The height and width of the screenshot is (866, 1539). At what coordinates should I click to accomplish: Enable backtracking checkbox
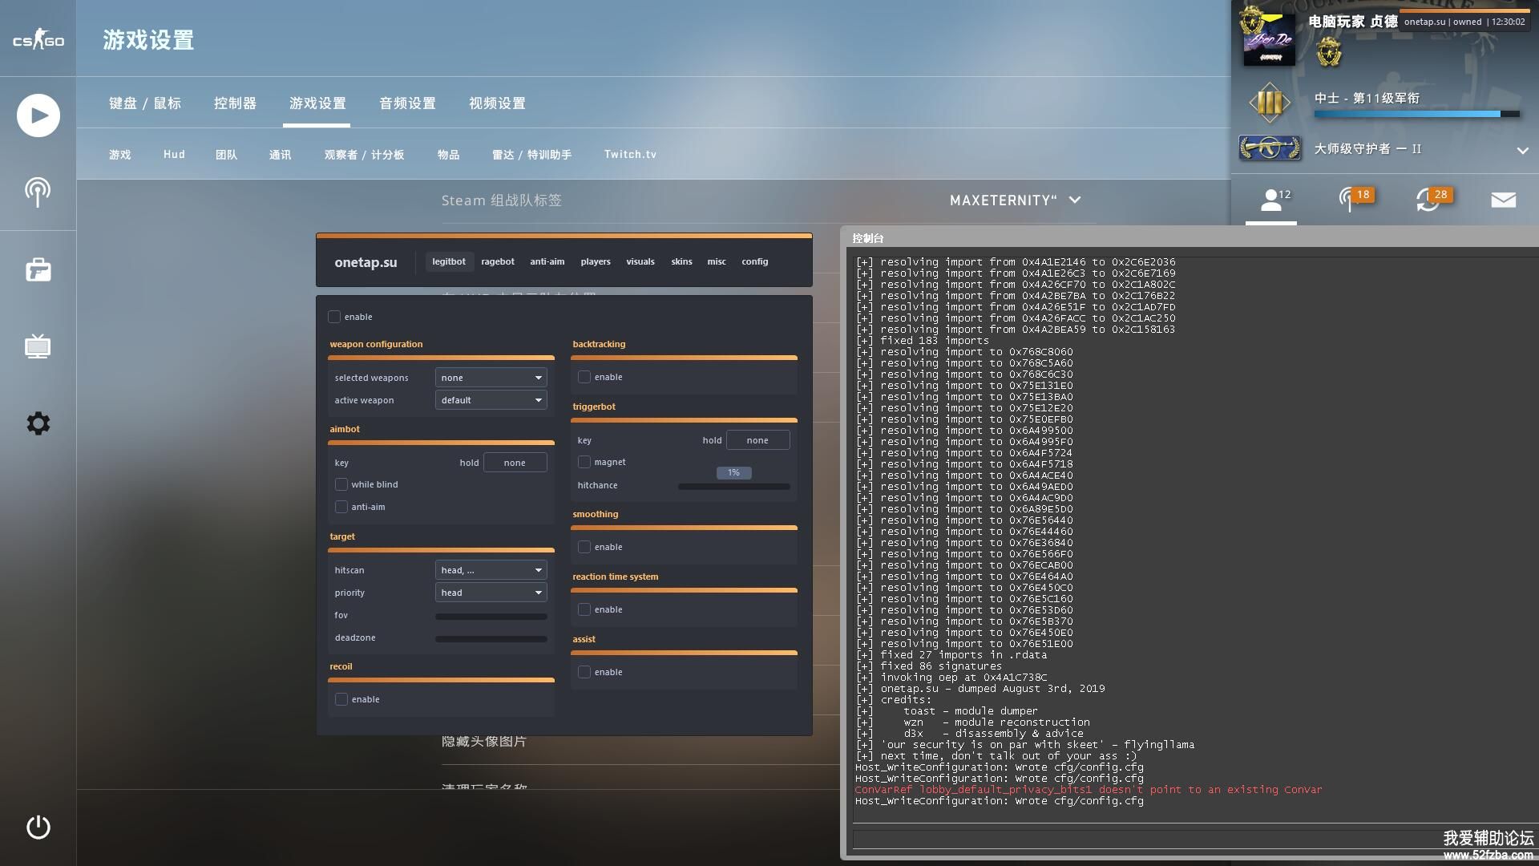tap(584, 377)
